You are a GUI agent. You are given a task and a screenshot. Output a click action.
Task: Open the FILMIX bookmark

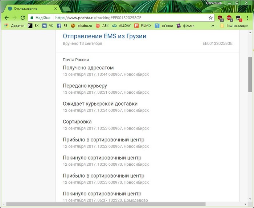click(143, 26)
